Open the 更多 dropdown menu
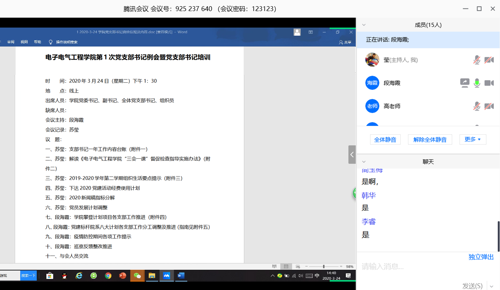The width and height of the screenshot is (500, 290). 472,140
